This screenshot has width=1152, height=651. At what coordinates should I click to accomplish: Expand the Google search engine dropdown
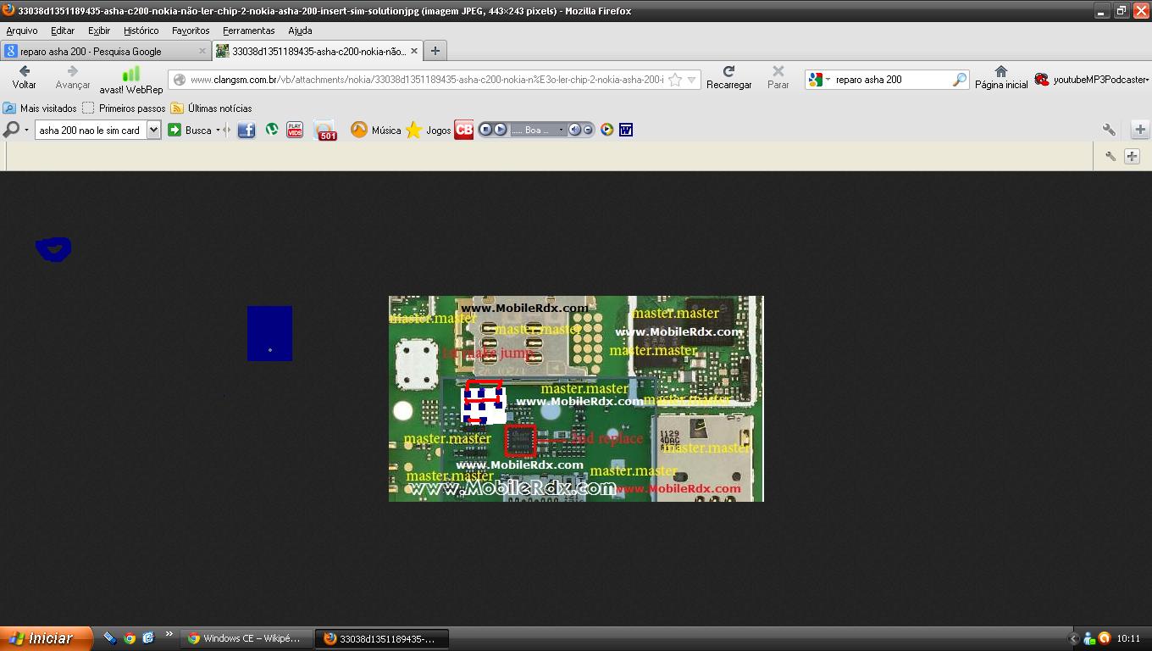(828, 80)
